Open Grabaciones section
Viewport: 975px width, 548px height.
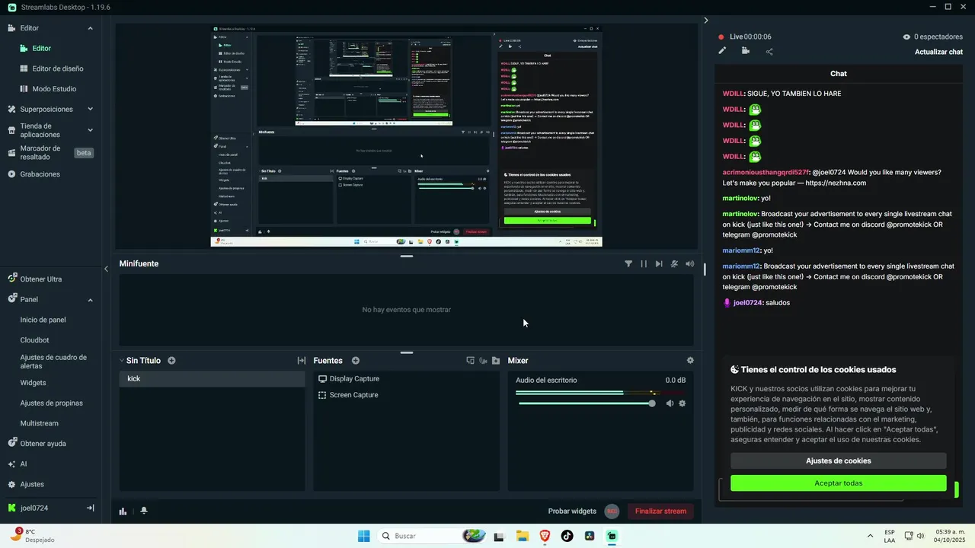[x=40, y=174]
